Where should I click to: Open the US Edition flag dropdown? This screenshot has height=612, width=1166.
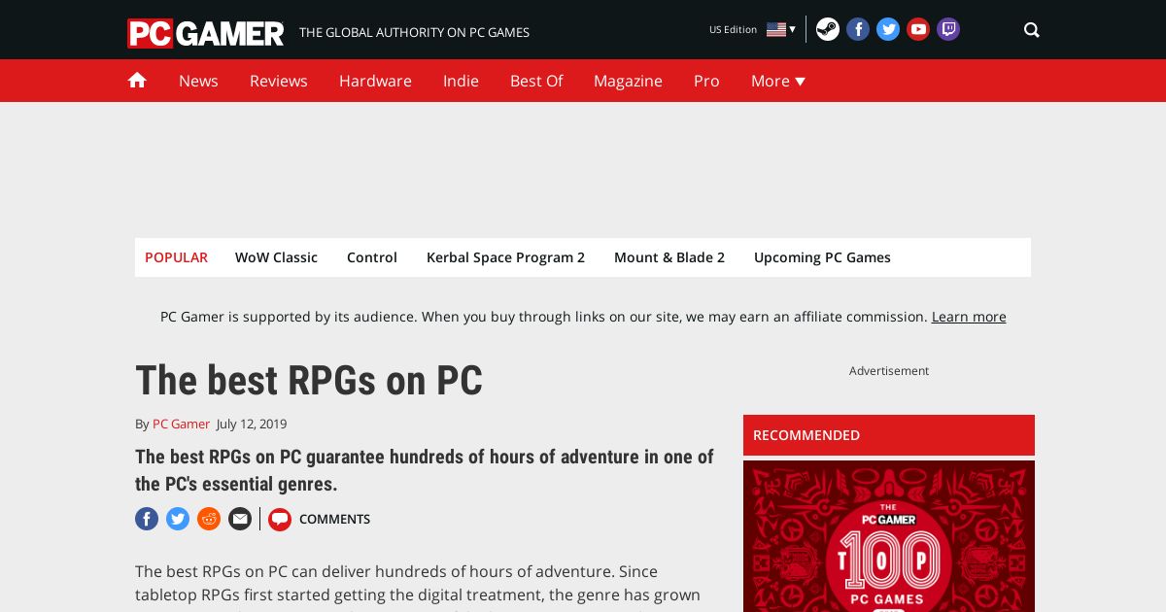[x=781, y=29]
